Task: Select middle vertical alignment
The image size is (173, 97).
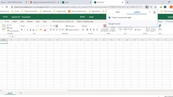Action: (x=54, y=26)
